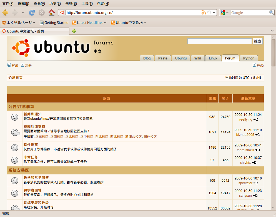Open the 文件(F) menu
The image size is (276, 217).
tap(8, 3)
